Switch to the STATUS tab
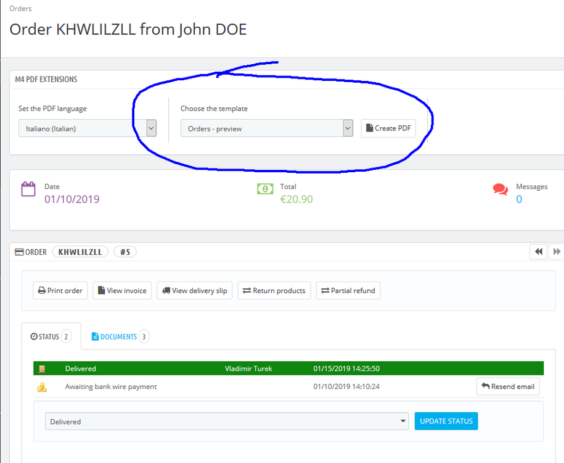This screenshot has height=463, width=564. coord(51,336)
